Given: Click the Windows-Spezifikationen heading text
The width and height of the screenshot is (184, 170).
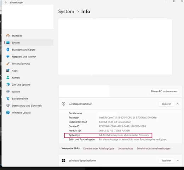Looking at the screenshot, I should click(82, 160).
